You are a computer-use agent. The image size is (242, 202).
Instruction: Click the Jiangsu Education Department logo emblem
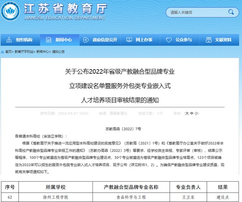(x=11, y=12)
